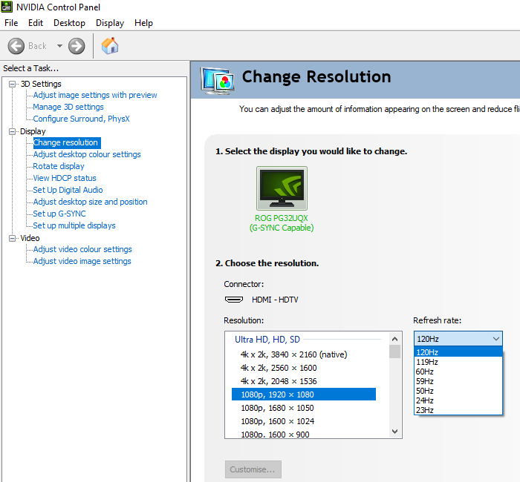Click the HDMI connector icon
Image resolution: width=520 pixels, height=482 pixels.
tap(234, 300)
